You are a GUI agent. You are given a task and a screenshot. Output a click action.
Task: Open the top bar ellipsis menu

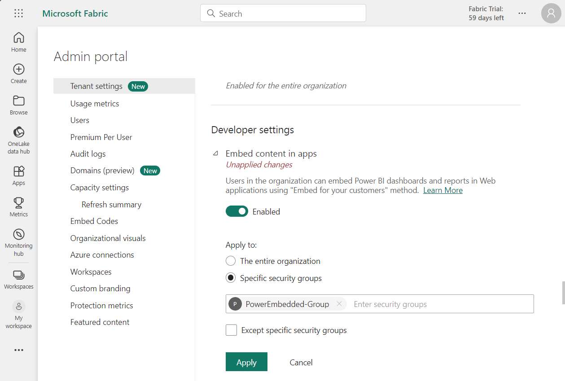click(x=522, y=13)
